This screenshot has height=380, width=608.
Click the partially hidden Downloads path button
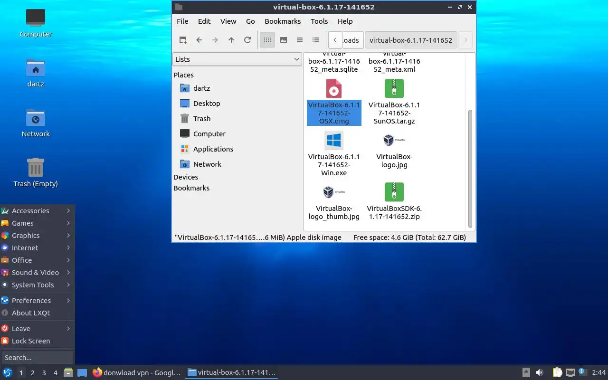[353, 40]
